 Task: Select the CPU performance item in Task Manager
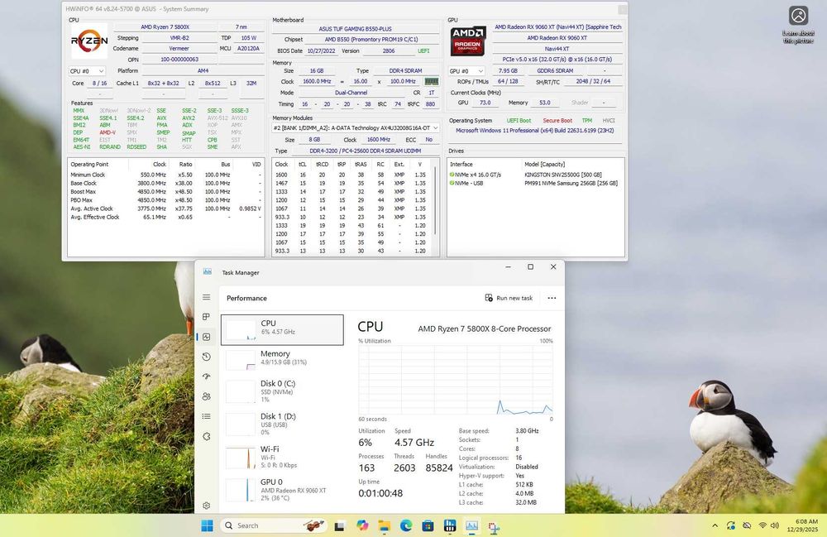282,329
